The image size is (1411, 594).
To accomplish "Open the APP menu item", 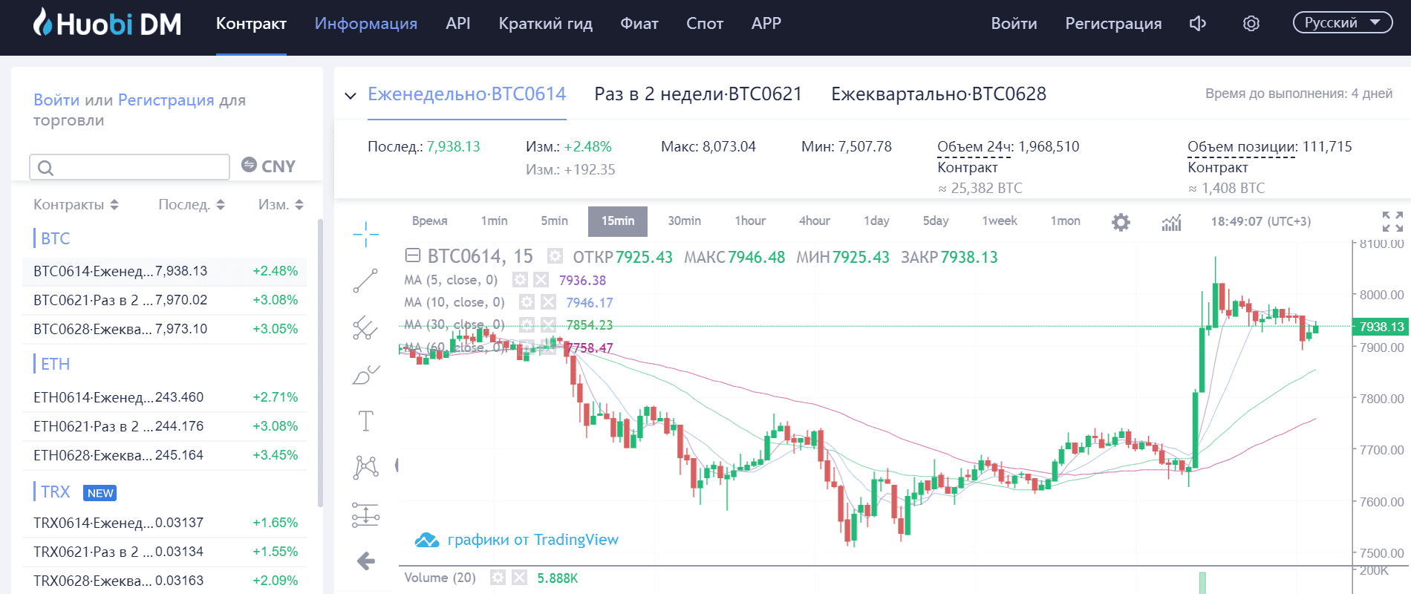I will [x=766, y=24].
